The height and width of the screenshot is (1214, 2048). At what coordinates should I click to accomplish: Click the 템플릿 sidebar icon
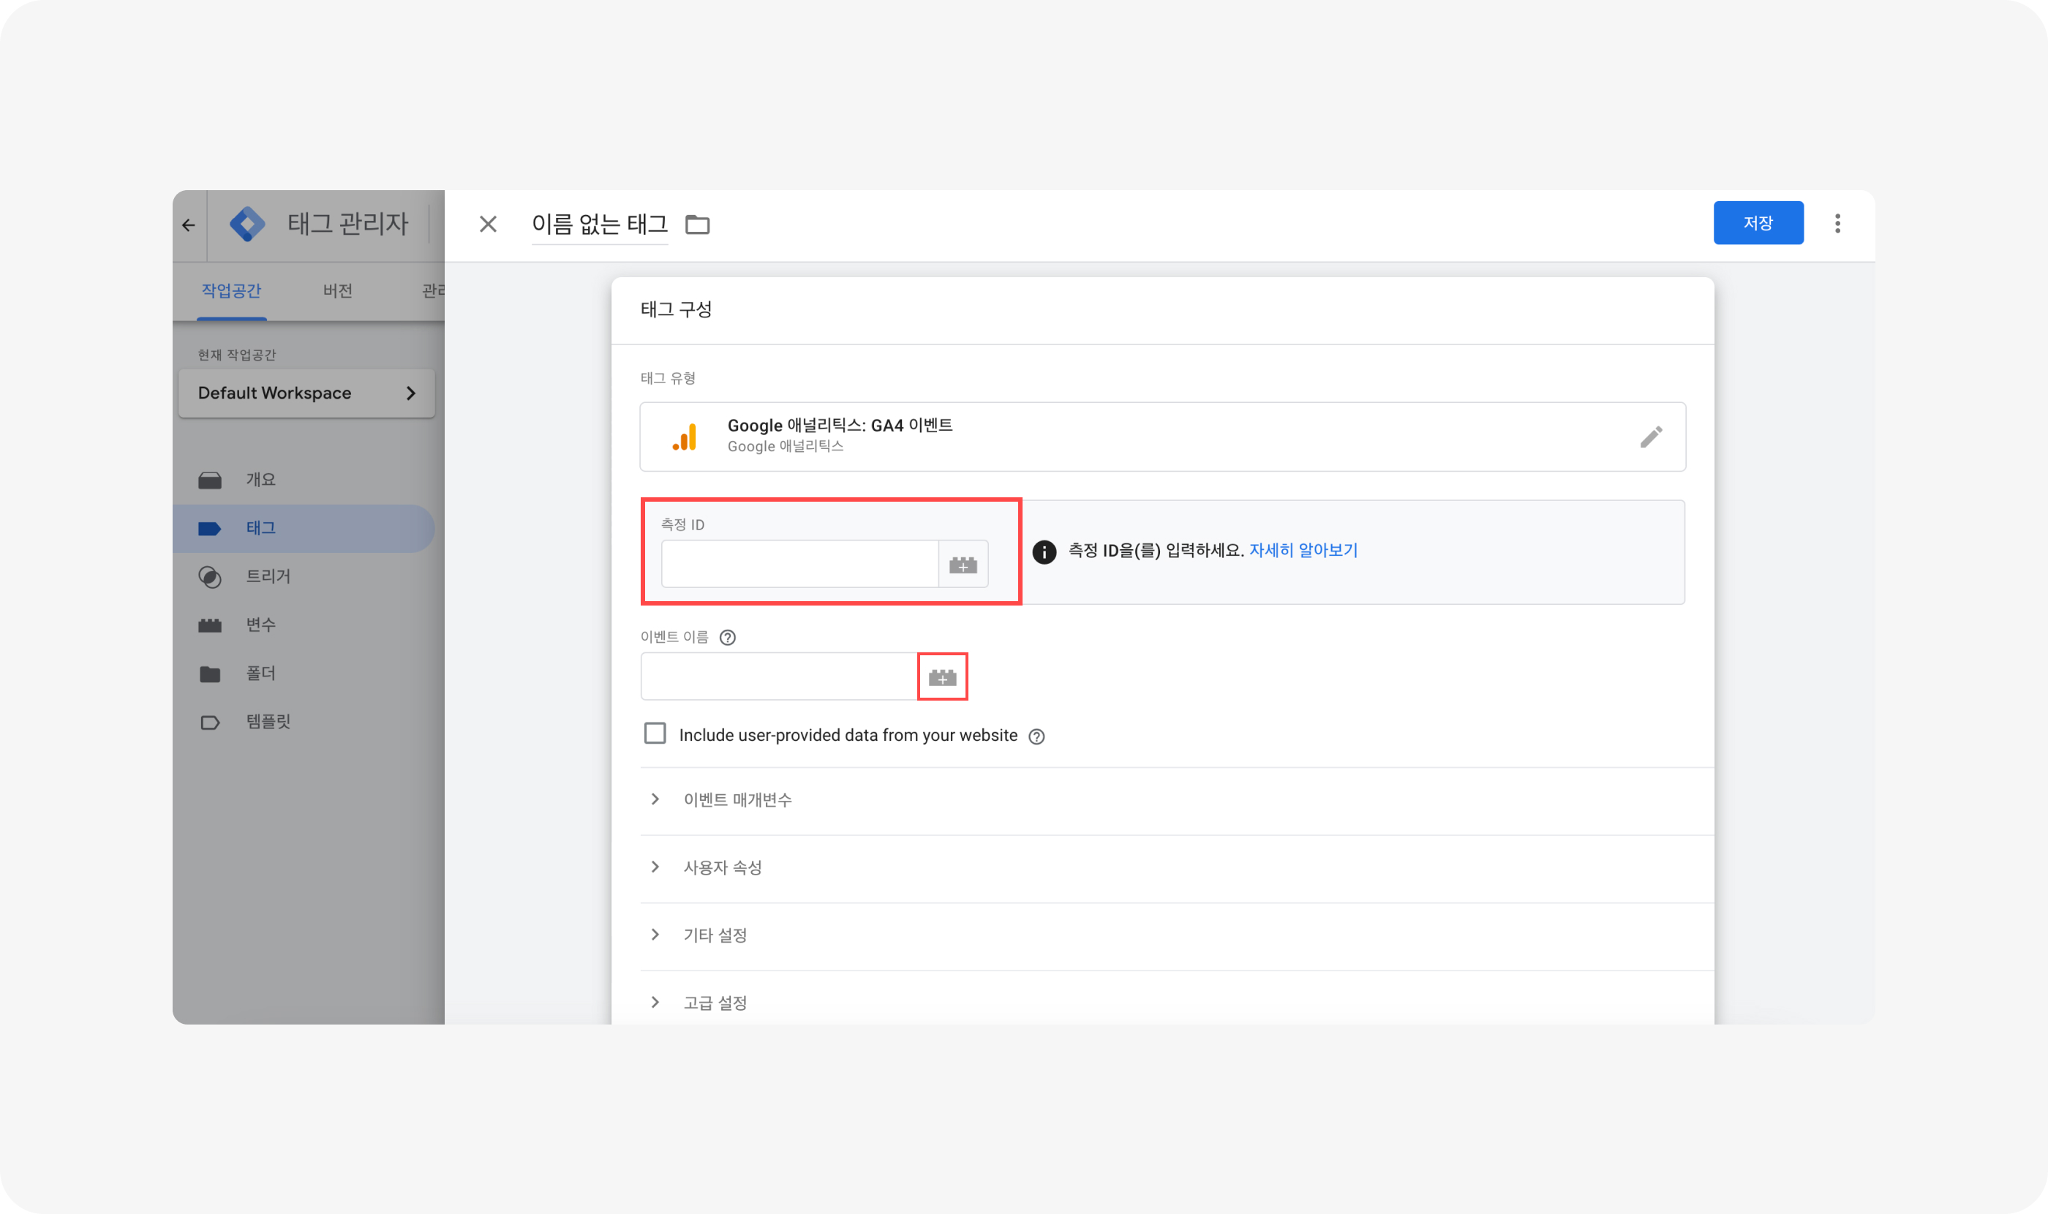(209, 723)
